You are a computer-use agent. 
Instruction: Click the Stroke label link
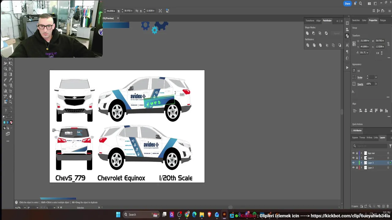(360, 77)
